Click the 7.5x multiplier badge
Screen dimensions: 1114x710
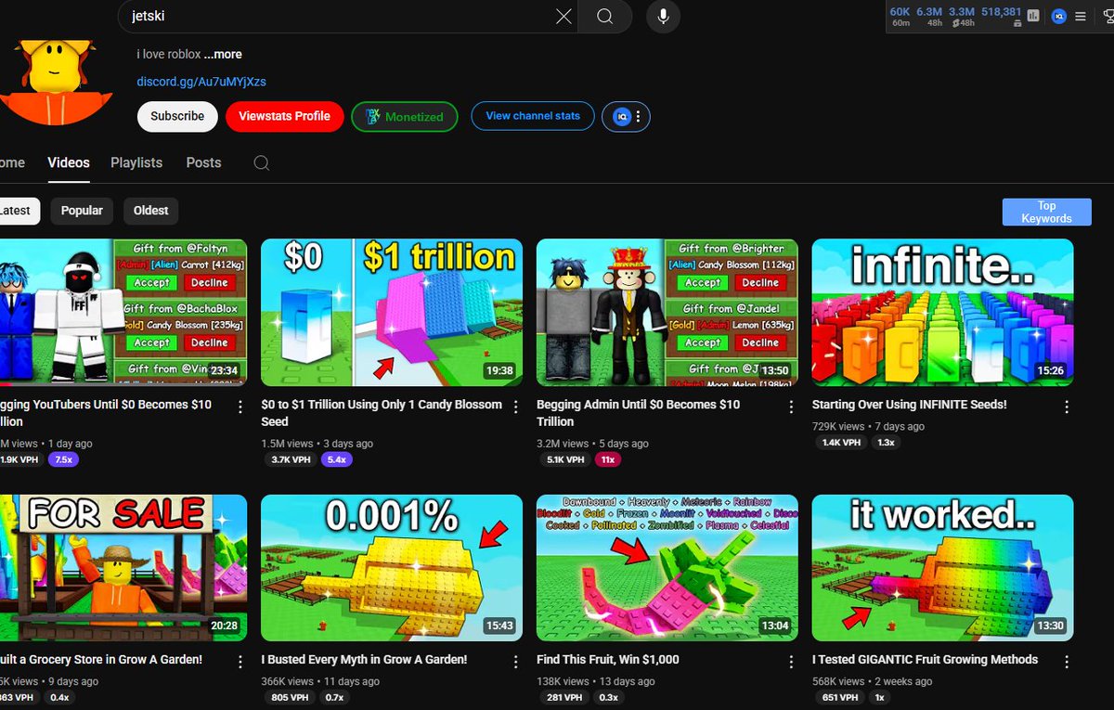[63, 459]
